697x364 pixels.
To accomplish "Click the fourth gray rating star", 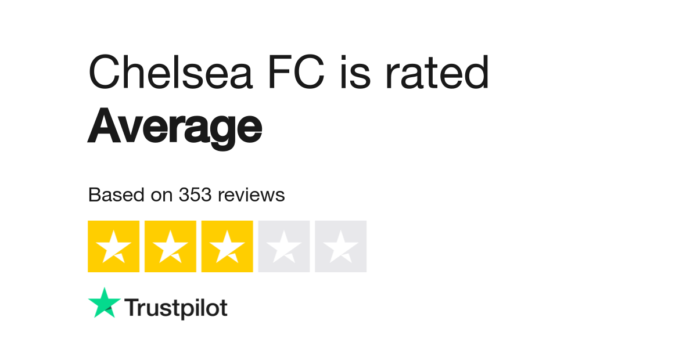I will click(x=284, y=246).
